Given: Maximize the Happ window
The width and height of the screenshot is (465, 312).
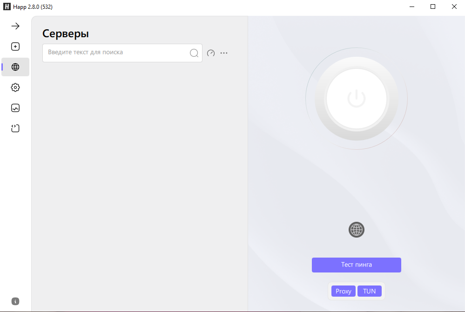Looking at the screenshot, I should pos(433,7).
